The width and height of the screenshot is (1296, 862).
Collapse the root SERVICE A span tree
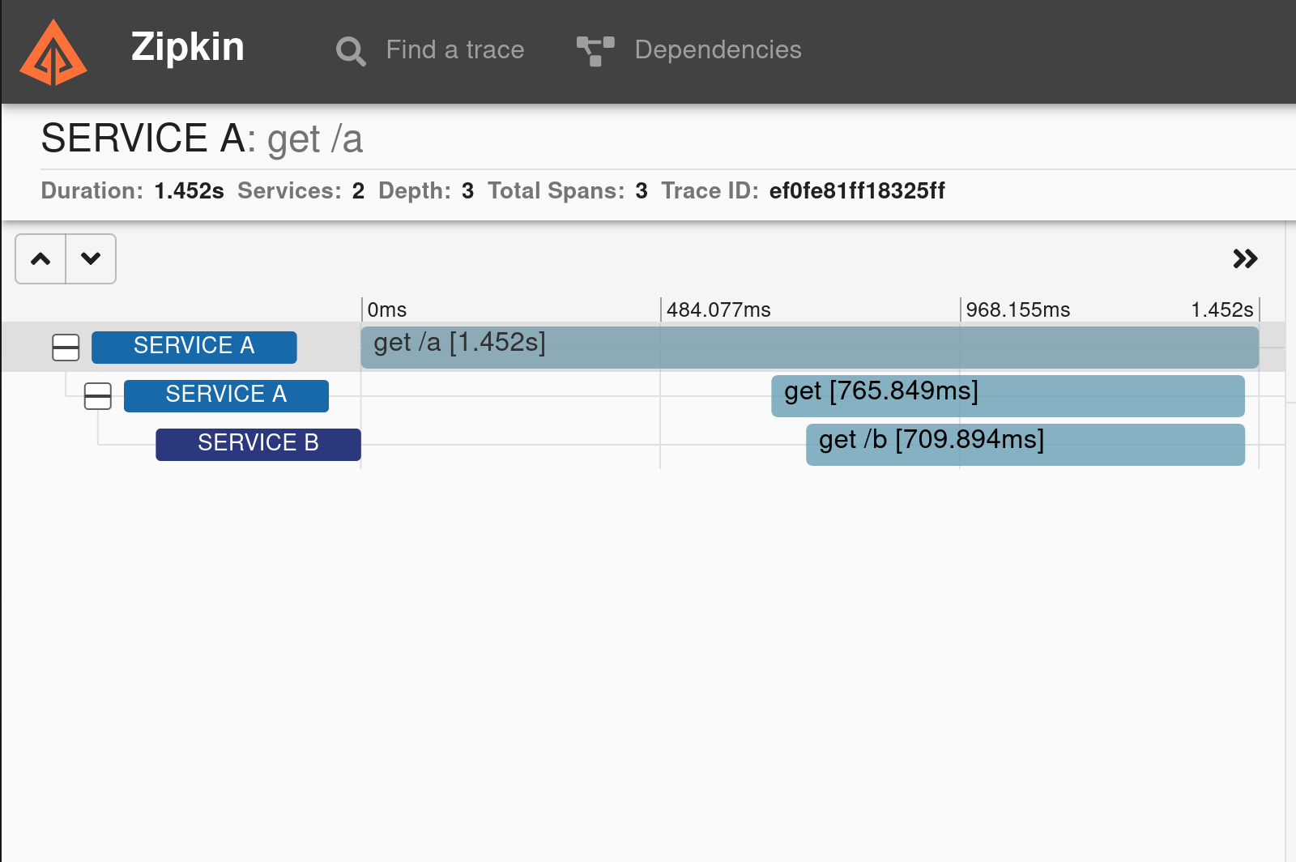tap(66, 348)
